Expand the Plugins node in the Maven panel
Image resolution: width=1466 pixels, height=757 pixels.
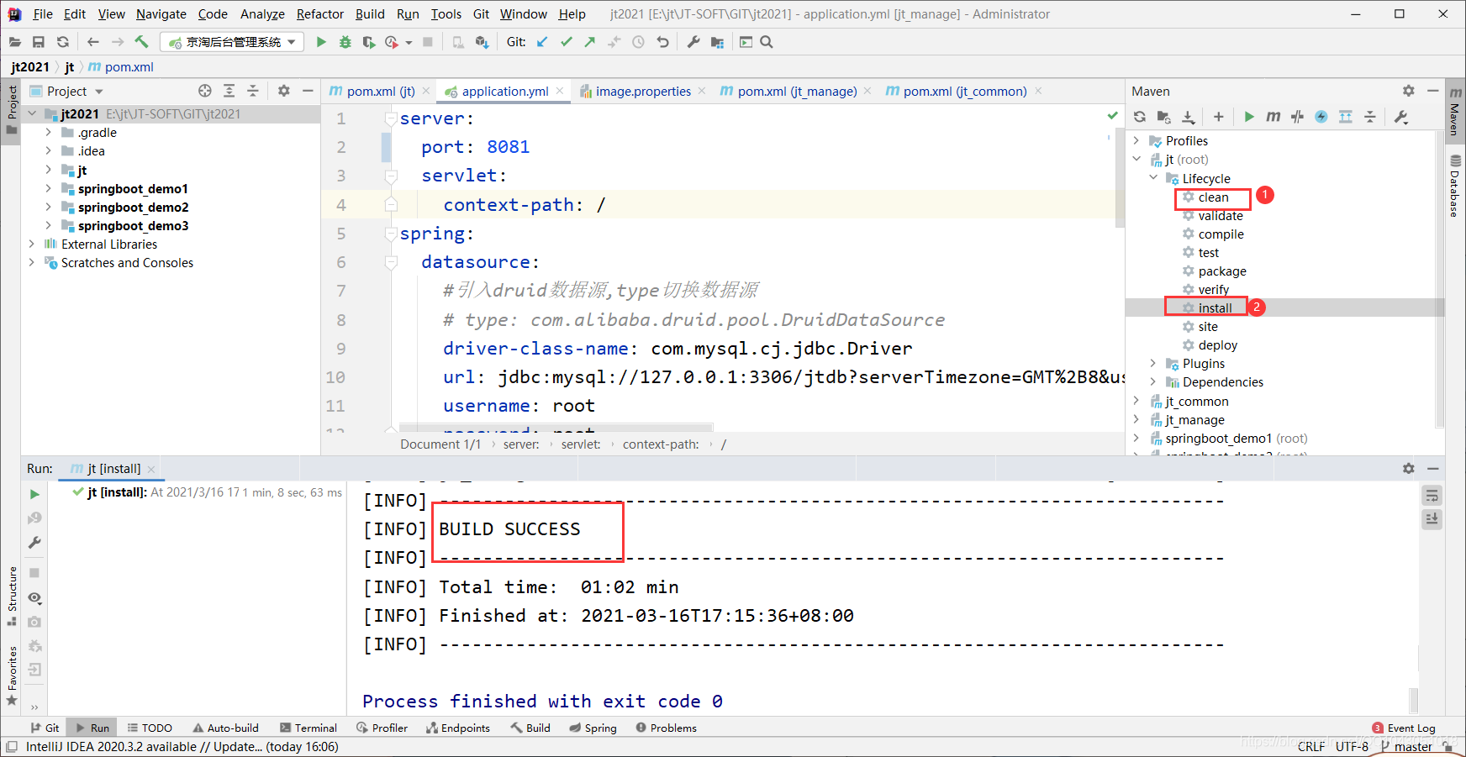pos(1153,364)
